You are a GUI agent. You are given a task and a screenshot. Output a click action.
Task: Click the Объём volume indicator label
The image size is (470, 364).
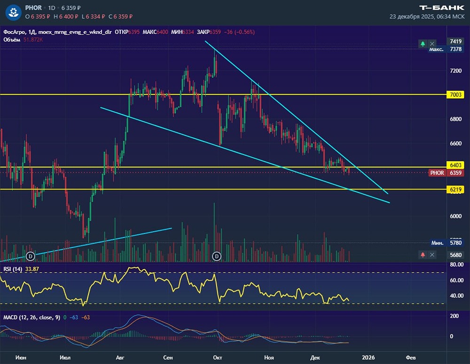(12, 40)
